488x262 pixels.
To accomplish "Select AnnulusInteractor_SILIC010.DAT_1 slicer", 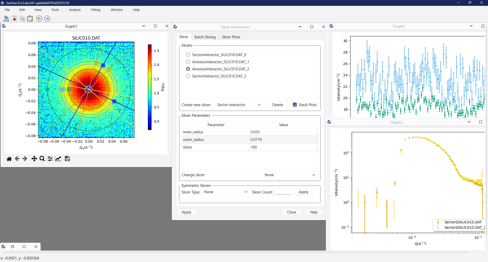I will coord(218,62).
